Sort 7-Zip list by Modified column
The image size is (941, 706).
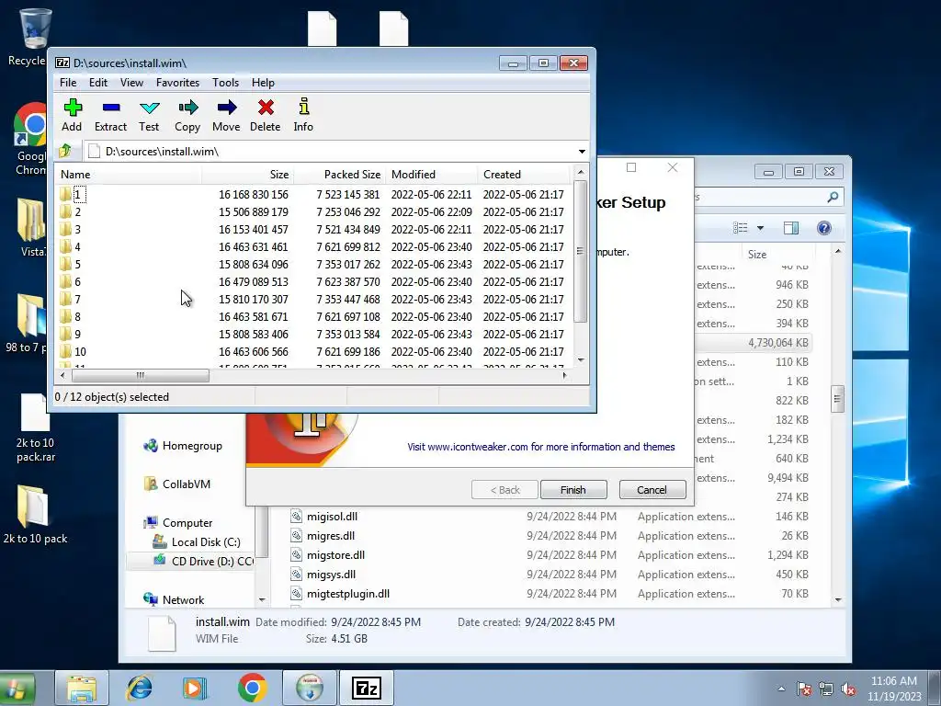pos(431,175)
